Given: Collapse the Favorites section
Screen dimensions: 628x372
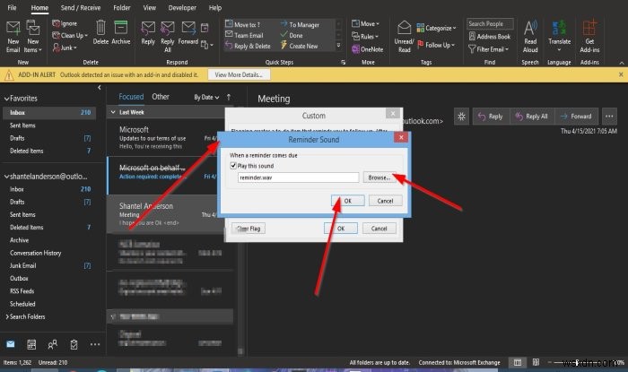Looking at the screenshot, I should [6, 99].
